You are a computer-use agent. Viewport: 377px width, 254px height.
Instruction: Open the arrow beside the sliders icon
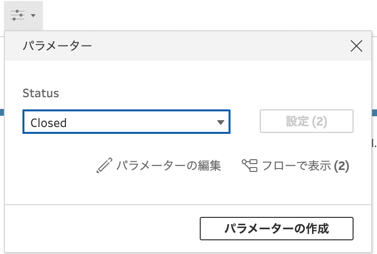pyautogui.click(x=33, y=16)
